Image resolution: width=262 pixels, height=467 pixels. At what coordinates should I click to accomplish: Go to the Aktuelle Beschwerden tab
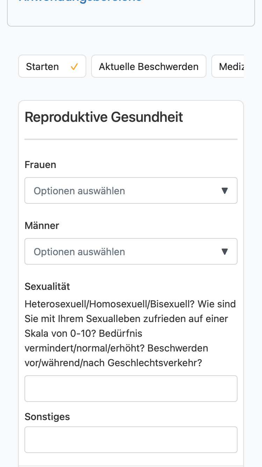pyautogui.click(x=149, y=66)
